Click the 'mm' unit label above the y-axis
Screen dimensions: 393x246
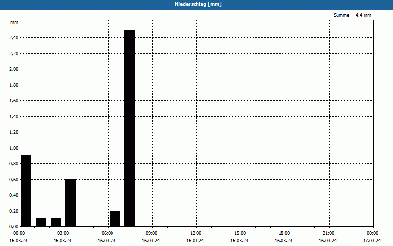coord(14,22)
